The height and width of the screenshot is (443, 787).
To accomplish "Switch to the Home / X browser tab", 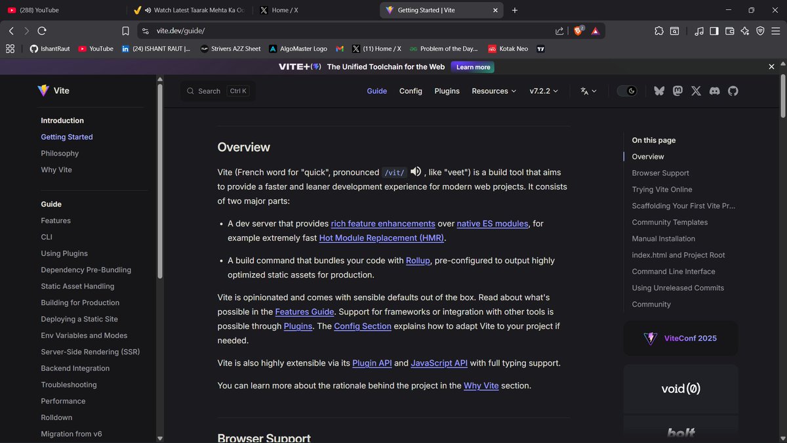I will 315,10.
